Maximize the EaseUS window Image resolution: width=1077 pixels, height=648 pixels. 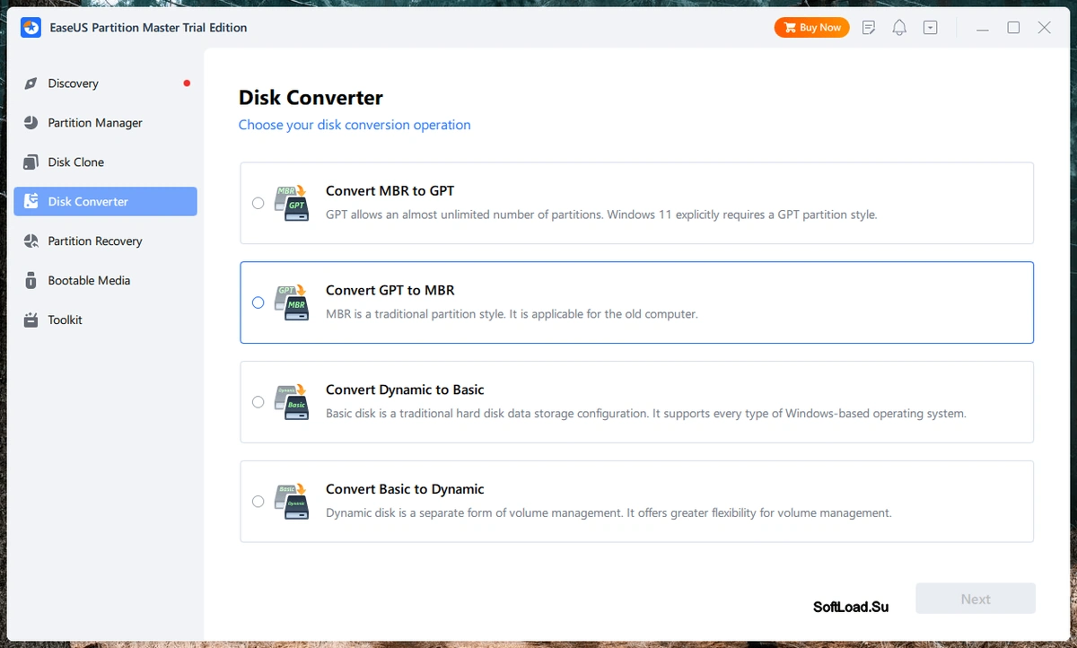[1013, 28]
